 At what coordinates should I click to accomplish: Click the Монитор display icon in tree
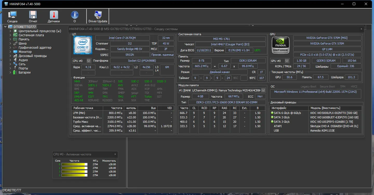[x=15, y=52]
